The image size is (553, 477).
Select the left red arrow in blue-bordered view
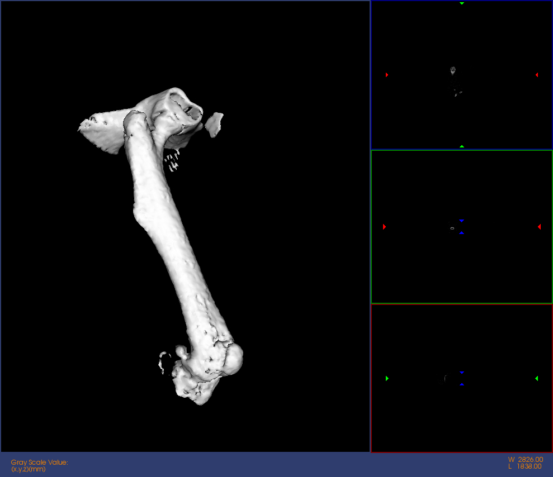point(387,75)
